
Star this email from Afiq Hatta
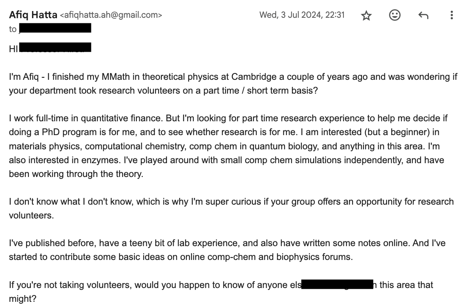tap(366, 15)
